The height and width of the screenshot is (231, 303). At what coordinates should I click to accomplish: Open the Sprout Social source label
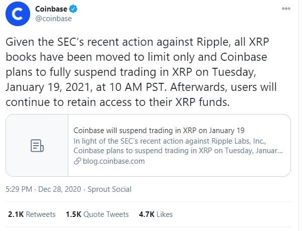pos(109,189)
